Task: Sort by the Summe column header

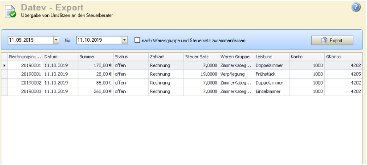Action: coord(96,57)
